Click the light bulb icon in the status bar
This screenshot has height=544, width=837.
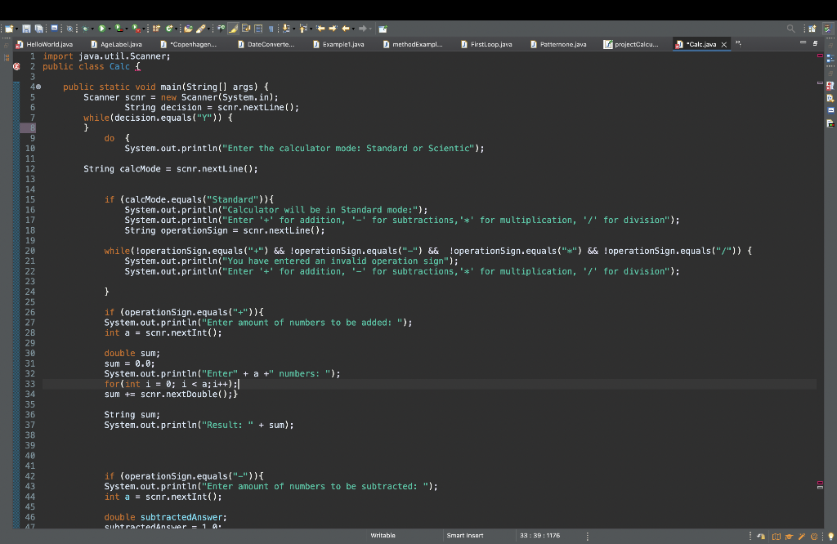[829, 536]
